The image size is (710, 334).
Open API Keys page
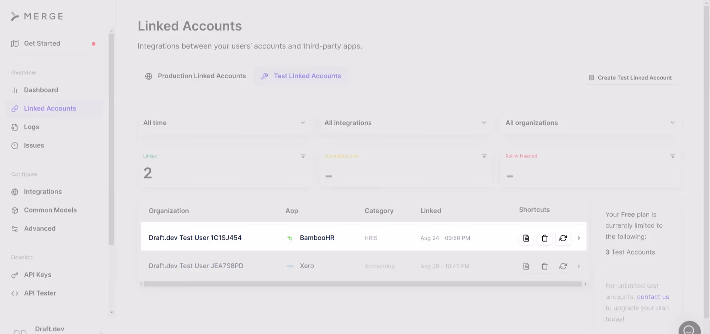tap(37, 275)
